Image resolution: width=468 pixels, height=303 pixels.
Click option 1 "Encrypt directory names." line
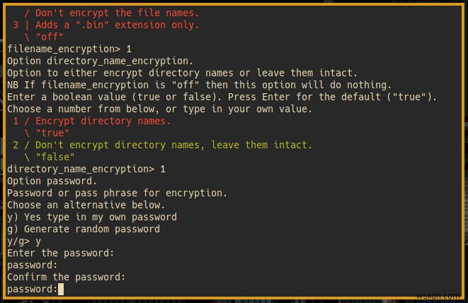pos(92,121)
